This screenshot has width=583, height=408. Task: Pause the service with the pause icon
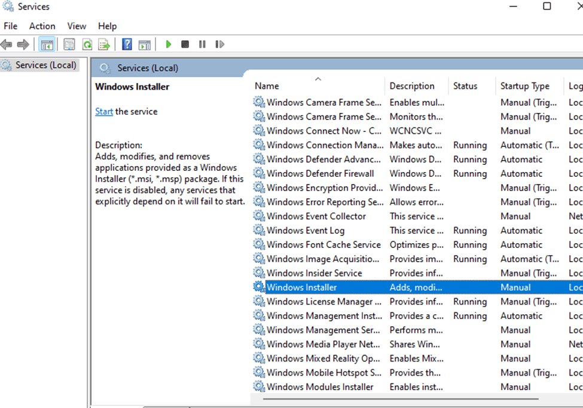coord(201,44)
